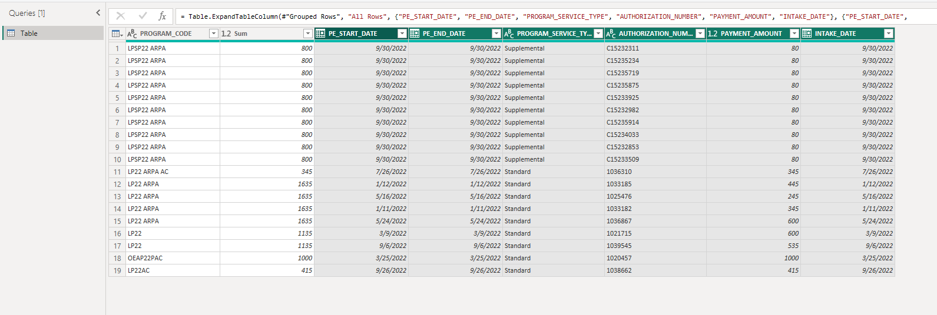Select the PE_START_DATE column header
This screenshot has width=937, height=315.
(361, 33)
